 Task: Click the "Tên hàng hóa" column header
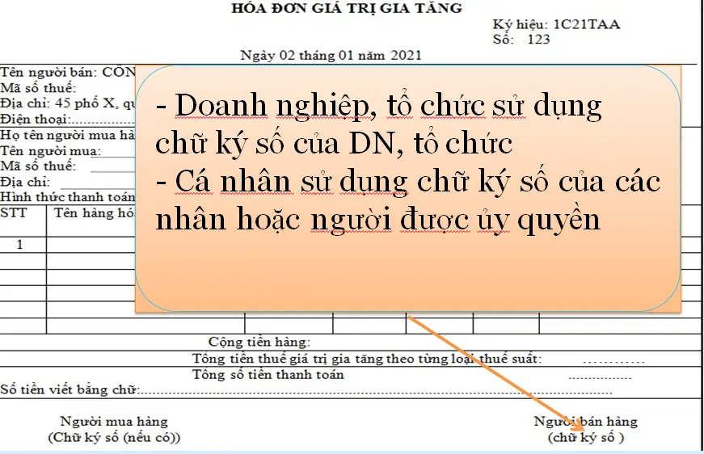tap(95, 213)
